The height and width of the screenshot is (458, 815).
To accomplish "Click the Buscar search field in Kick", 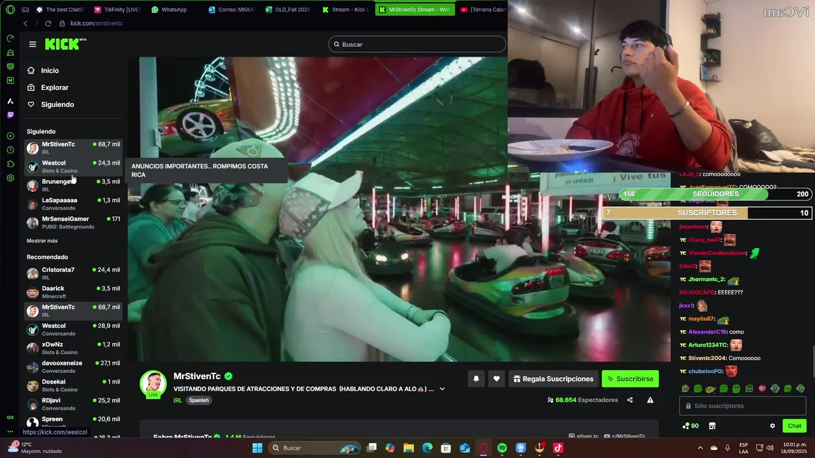I will point(417,45).
